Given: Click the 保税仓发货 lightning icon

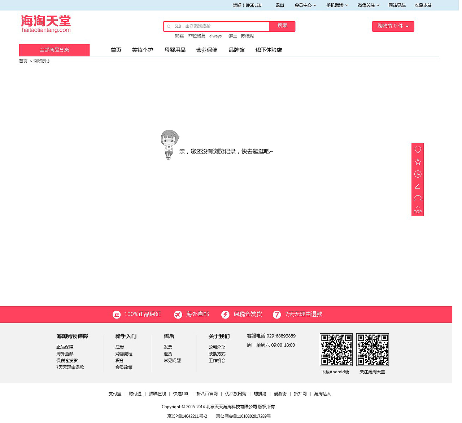Looking at the screenshot, I should click(x=226, y=314).
